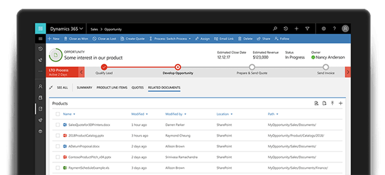Click Opportunity in the breadcrumb
This screenshot has width=385, height=175.
coord(113,29)
